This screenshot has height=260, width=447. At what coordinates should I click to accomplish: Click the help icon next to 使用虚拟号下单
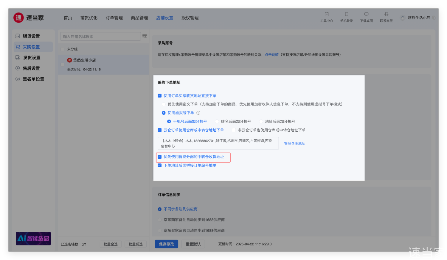click(x=198, y=113)
